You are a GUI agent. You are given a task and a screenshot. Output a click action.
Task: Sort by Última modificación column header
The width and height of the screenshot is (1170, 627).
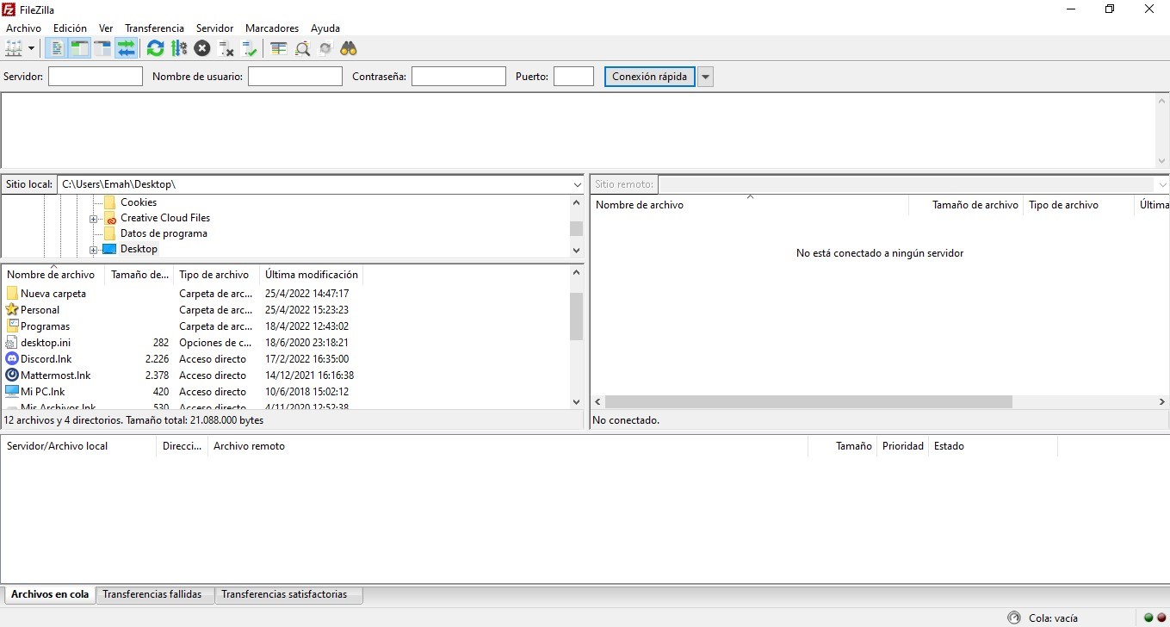tap(311, 275)
